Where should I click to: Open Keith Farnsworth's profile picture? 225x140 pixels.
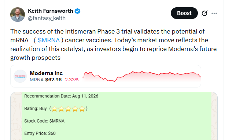(18, 15)
